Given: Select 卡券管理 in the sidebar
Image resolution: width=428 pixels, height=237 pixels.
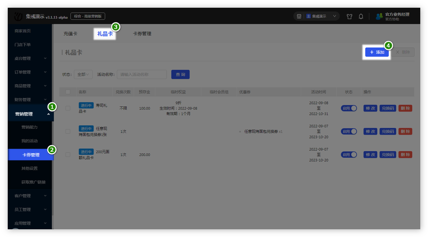Looking at the screenshot, I should pos(31,155).
